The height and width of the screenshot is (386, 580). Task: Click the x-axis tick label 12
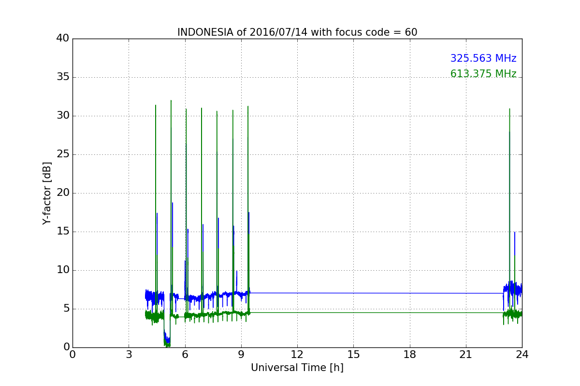[297, 355]
